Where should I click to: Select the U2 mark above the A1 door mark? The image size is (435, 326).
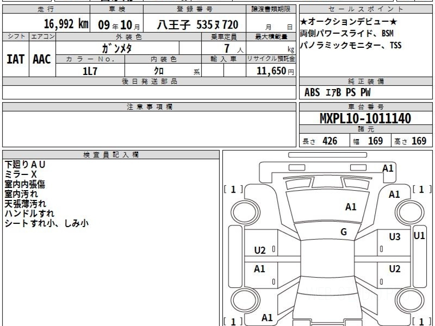(260, 250)
